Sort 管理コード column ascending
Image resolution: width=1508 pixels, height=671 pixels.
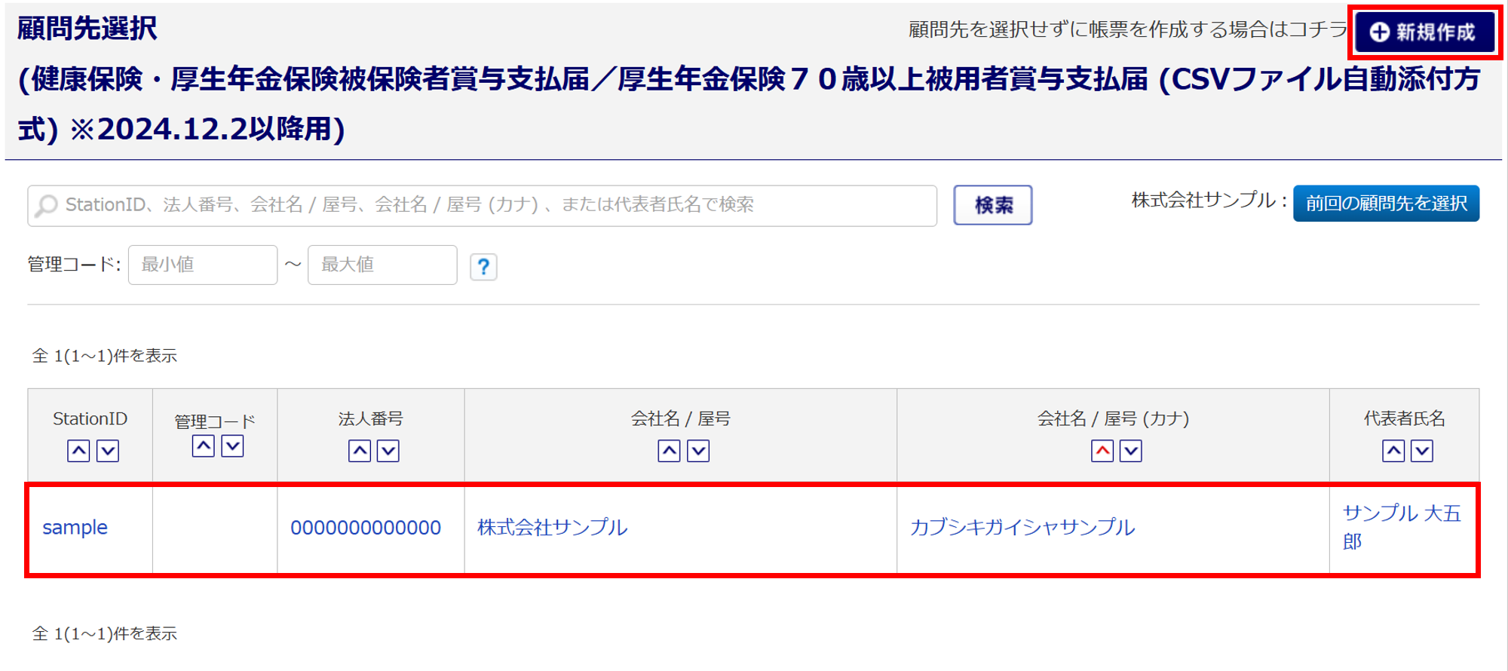click(x=203, y=446)
